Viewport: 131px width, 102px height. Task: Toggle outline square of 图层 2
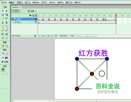36,19
